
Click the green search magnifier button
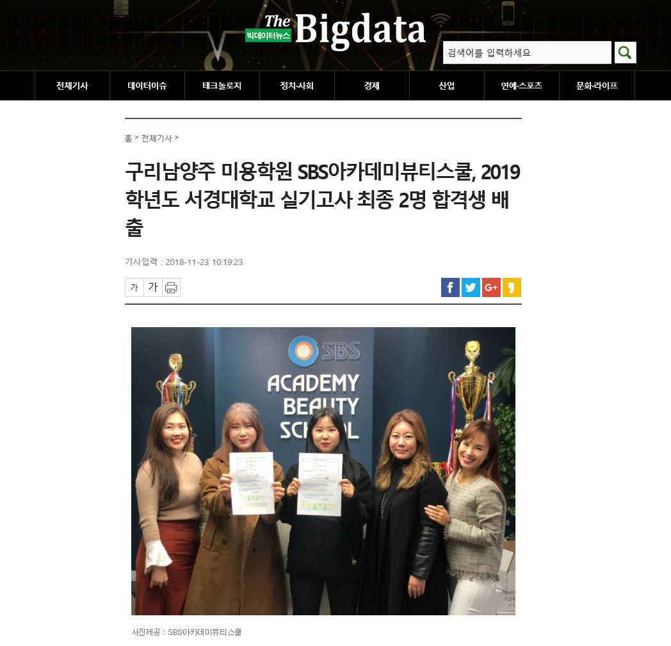pyautogui.click(x=625, y=52)
